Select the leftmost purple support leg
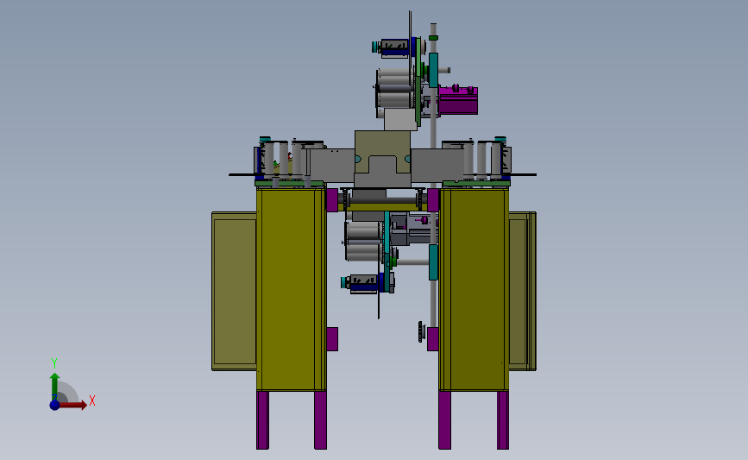748x460 pixels. point(262,420)
